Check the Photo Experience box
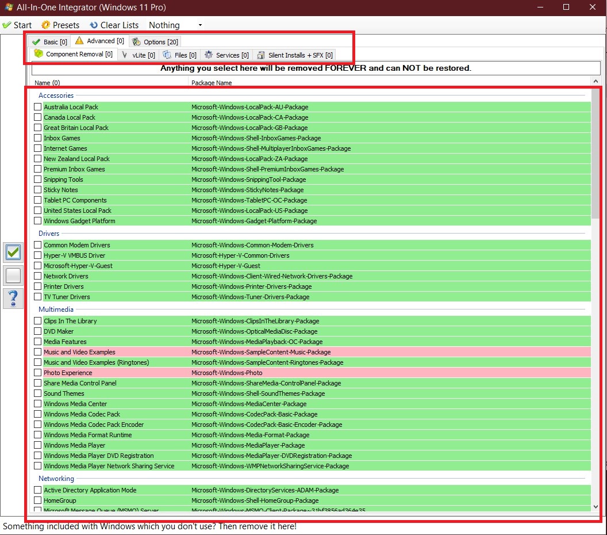Viewport: 607px width, 535px height. 37,372
